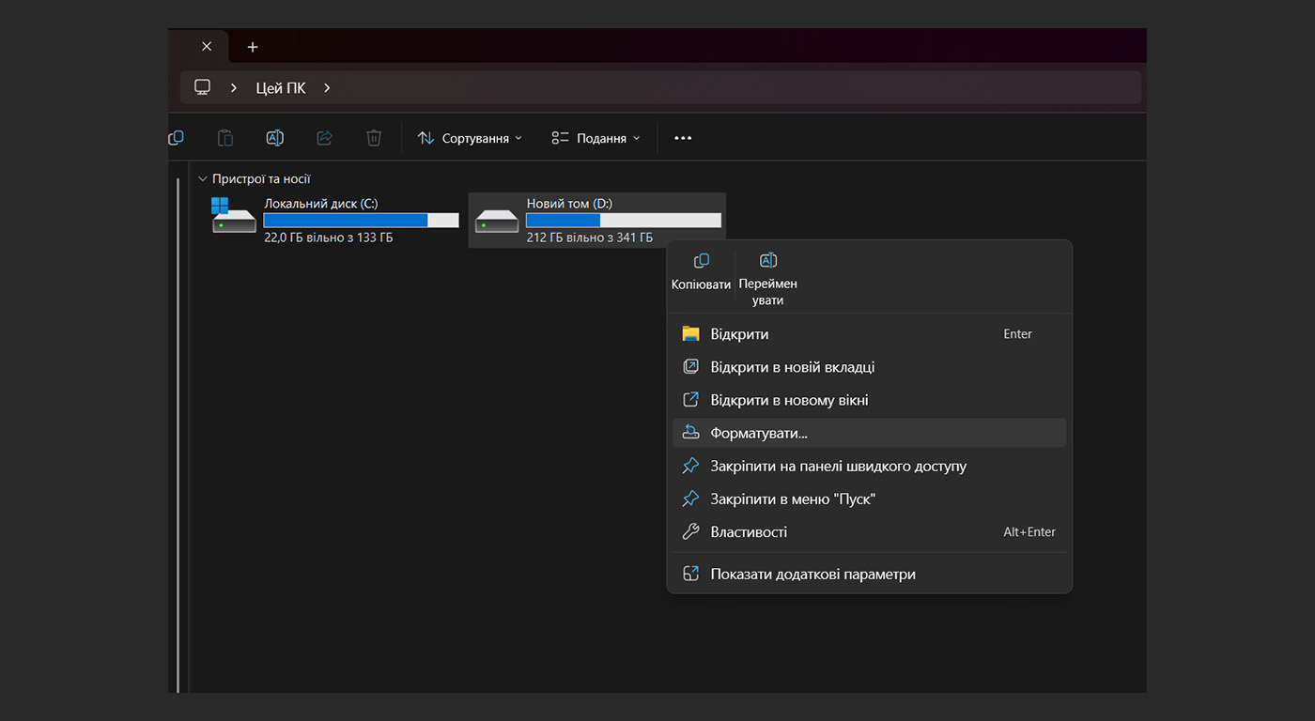The image size is (1315, 721).
Task: Select Закріпити на панелі швидкого доступу
Action: [870, 466]
